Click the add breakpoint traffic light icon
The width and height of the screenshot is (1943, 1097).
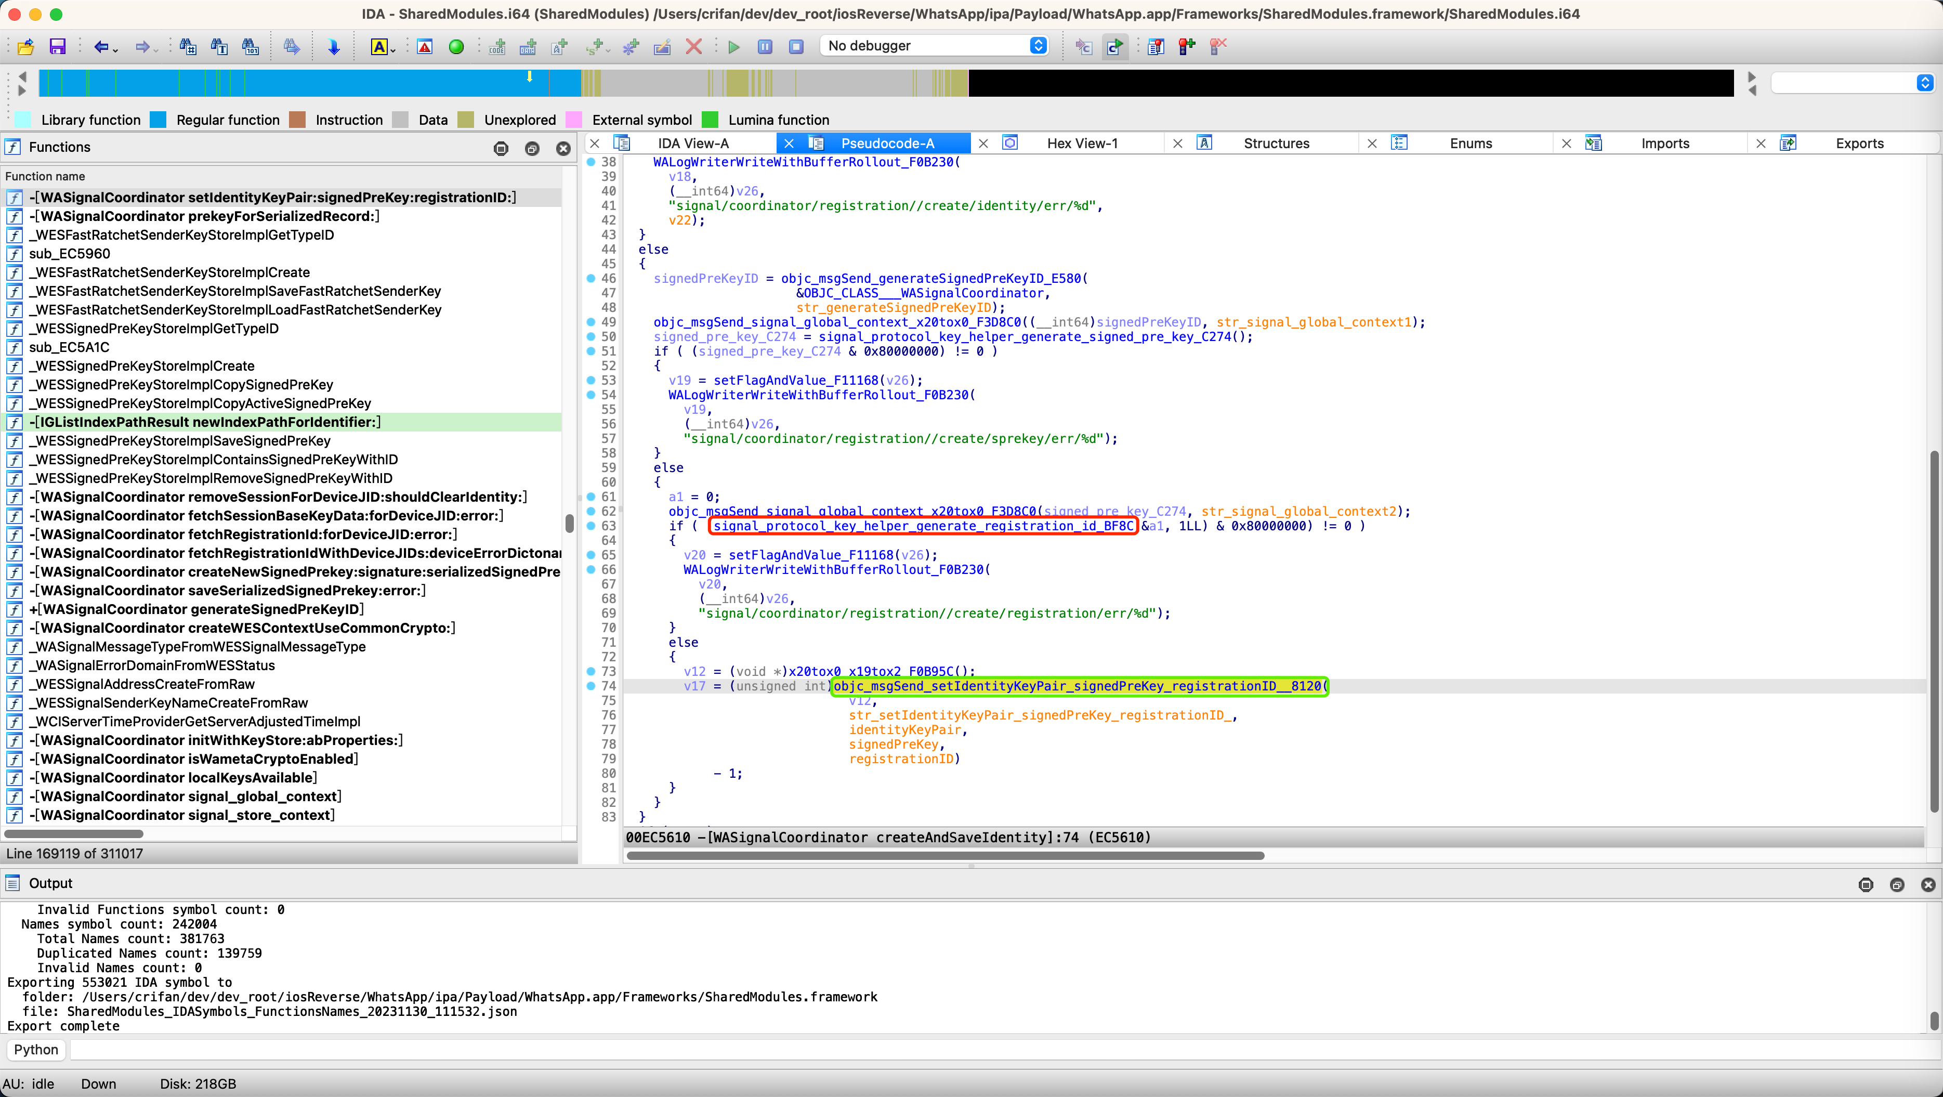pyautogui.click(x=1187, y=47)
